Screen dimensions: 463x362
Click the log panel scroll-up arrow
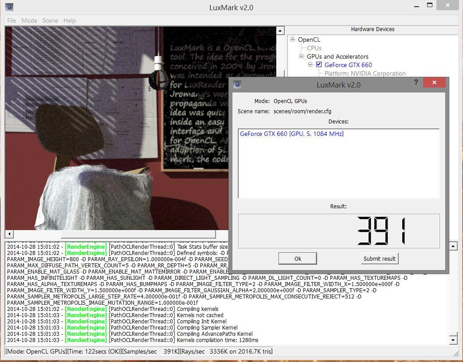tap(453, 246)
